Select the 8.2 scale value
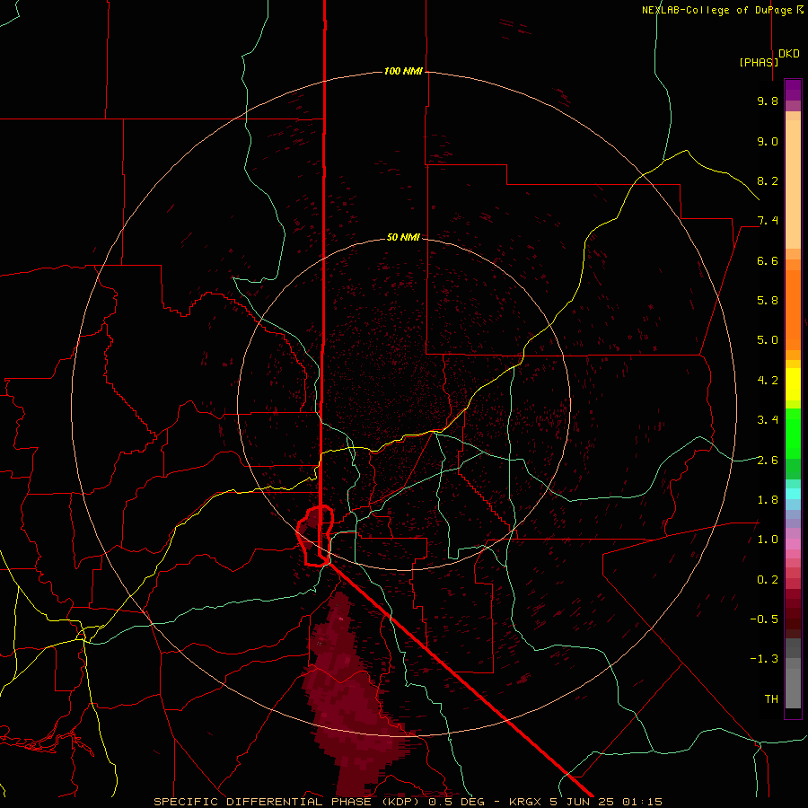The image size is (808, 808). click(768, 180)
